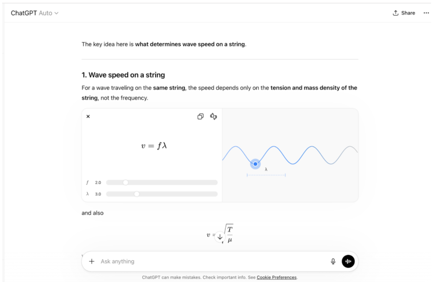The width and height of the screenshot is (445, 282).
Task: Open the three-dot more options menu
Action: point(426,13)
